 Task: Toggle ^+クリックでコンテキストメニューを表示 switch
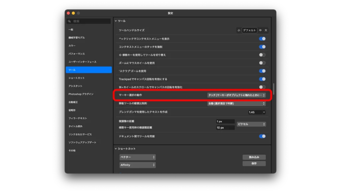click(x=262, y=39)
